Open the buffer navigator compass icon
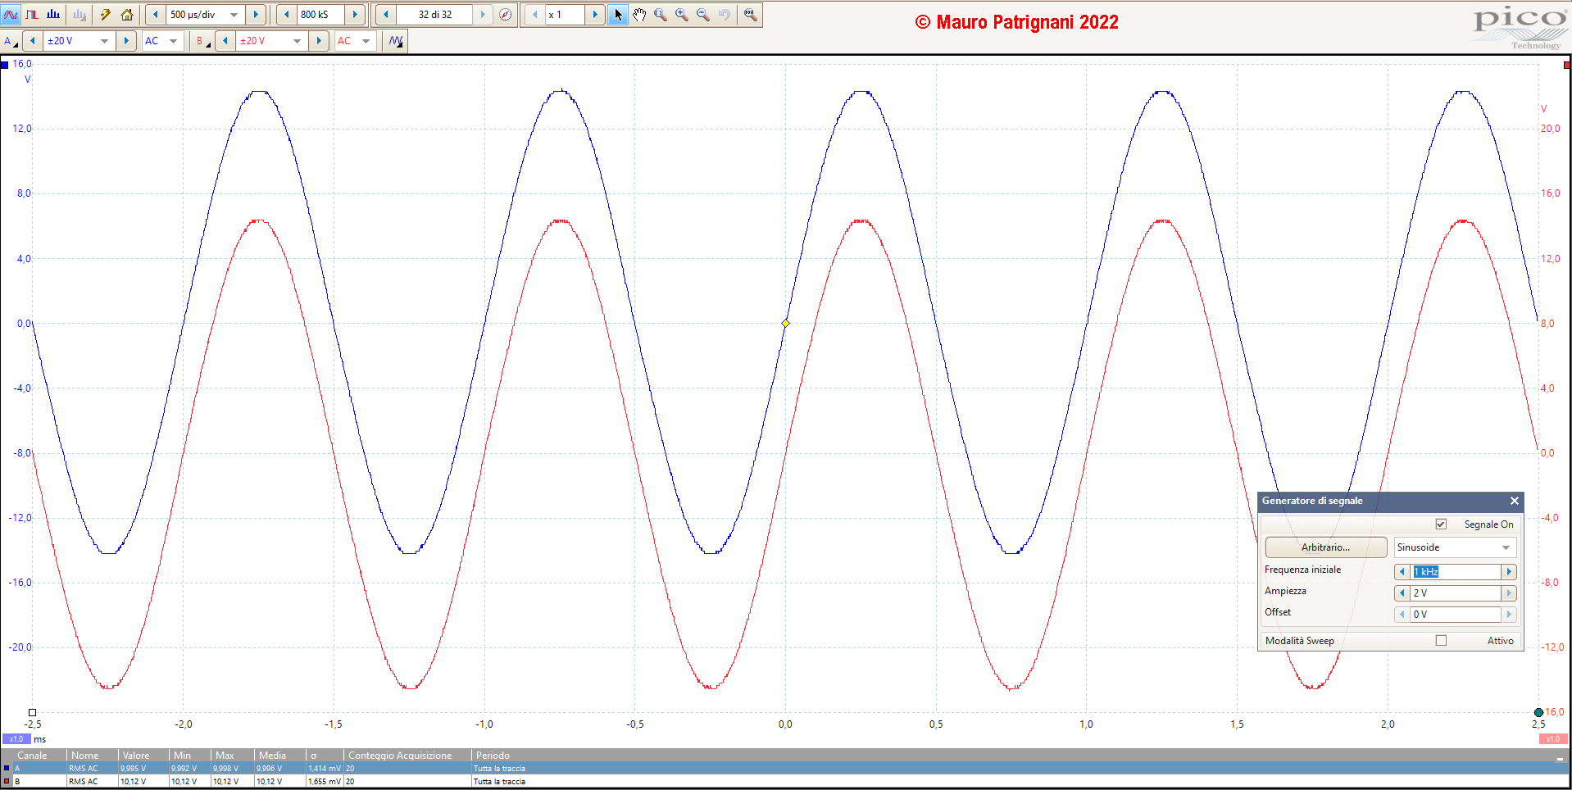The width and height of the screenshot is (1572, 790). pyautogui.click(x=506, y=15)
